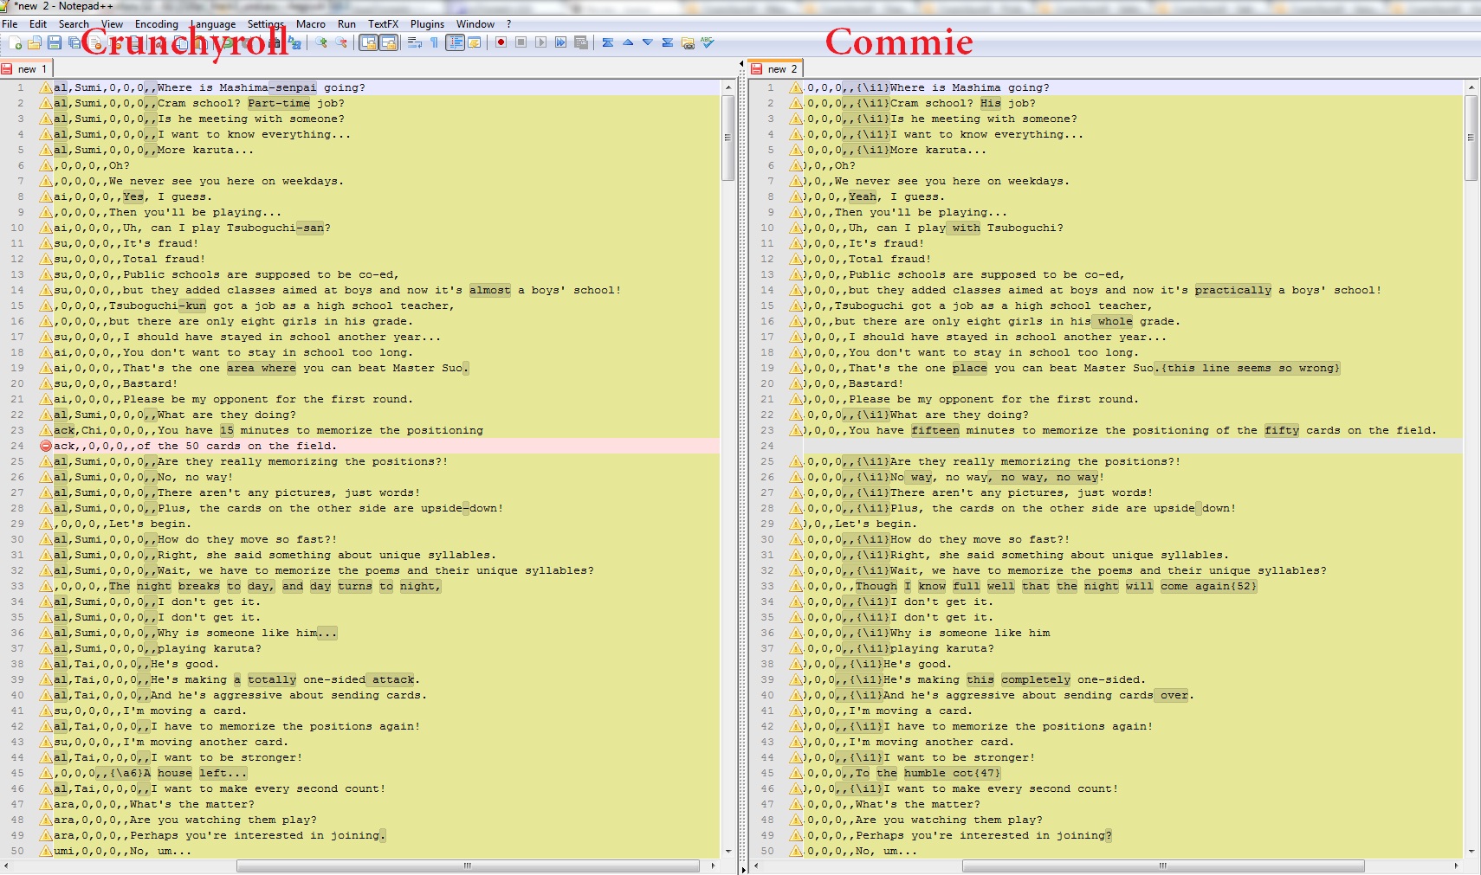The height and width of the screenshot is (875, 1481).
Task: Click right pane vertical scrollbar thumb
Action: pyautogui.click(x=1471, y=137)
